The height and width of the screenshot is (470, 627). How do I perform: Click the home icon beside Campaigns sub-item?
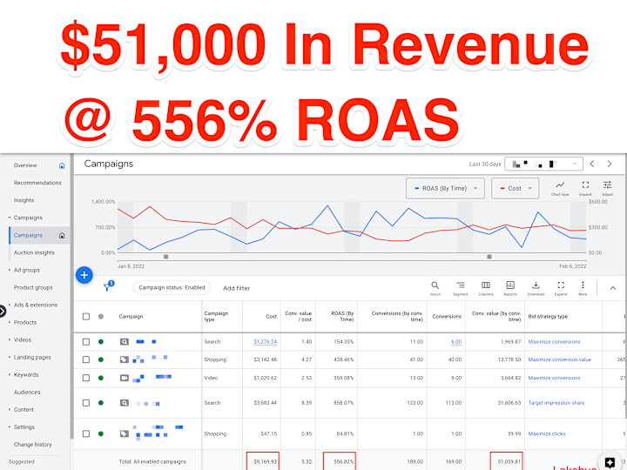pos(62,235)
